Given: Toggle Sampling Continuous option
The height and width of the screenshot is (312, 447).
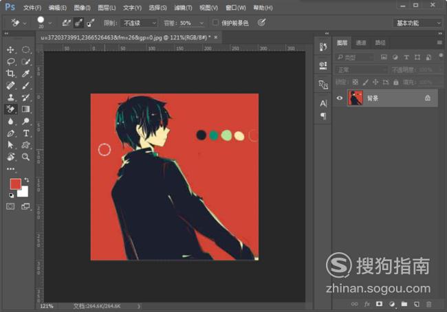Looking at the screenshot, I should 67,23.
